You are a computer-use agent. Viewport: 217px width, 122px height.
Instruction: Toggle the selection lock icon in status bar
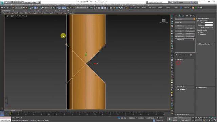pyautogui.click(x=122, y=118)
